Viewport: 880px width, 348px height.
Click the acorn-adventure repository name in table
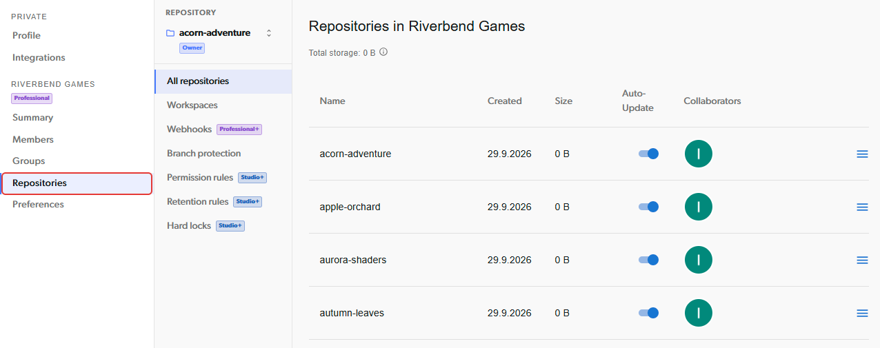click(355, 154)
